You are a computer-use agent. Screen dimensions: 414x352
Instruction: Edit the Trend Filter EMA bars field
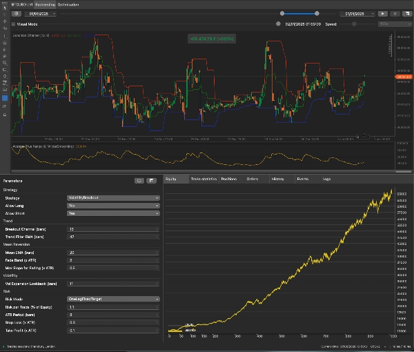pos(113,237)
